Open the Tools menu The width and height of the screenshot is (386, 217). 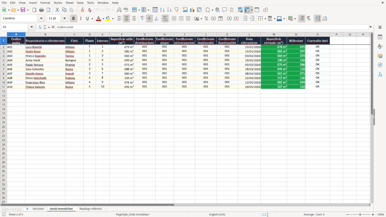click(x=90, y=3)
